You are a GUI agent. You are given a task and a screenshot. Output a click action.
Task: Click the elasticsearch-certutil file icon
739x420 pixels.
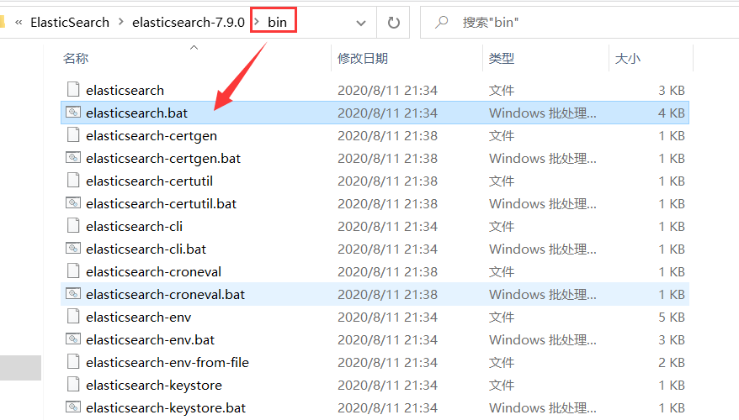tap(73, 180)
